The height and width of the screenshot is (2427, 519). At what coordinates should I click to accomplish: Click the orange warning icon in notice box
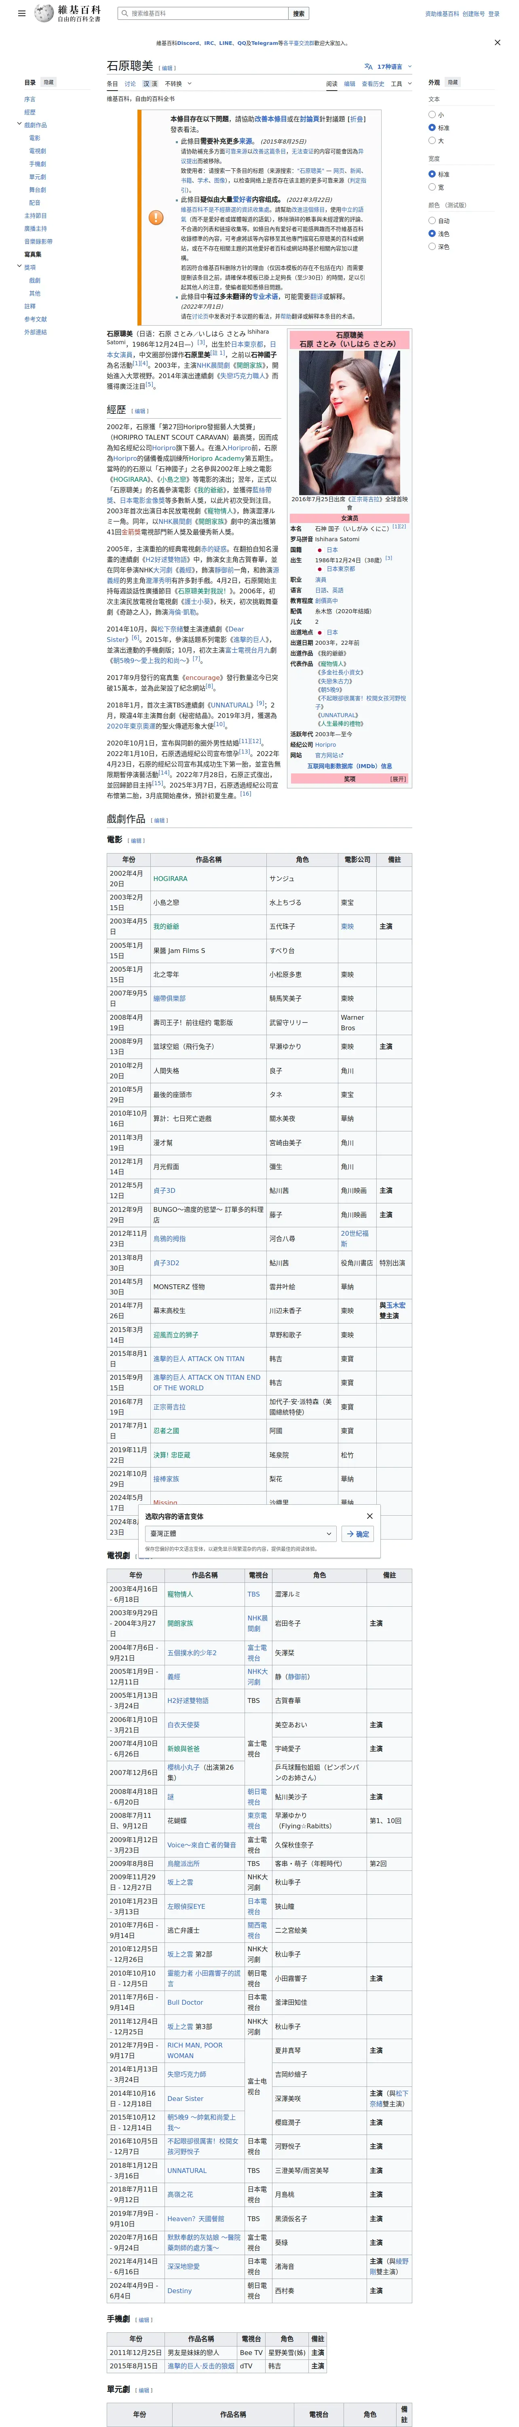click(x=156, y=218)
